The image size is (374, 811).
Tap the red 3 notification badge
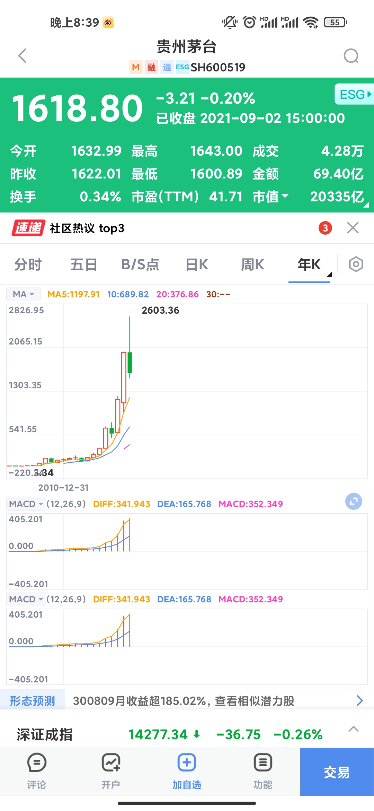coord(325,228)
